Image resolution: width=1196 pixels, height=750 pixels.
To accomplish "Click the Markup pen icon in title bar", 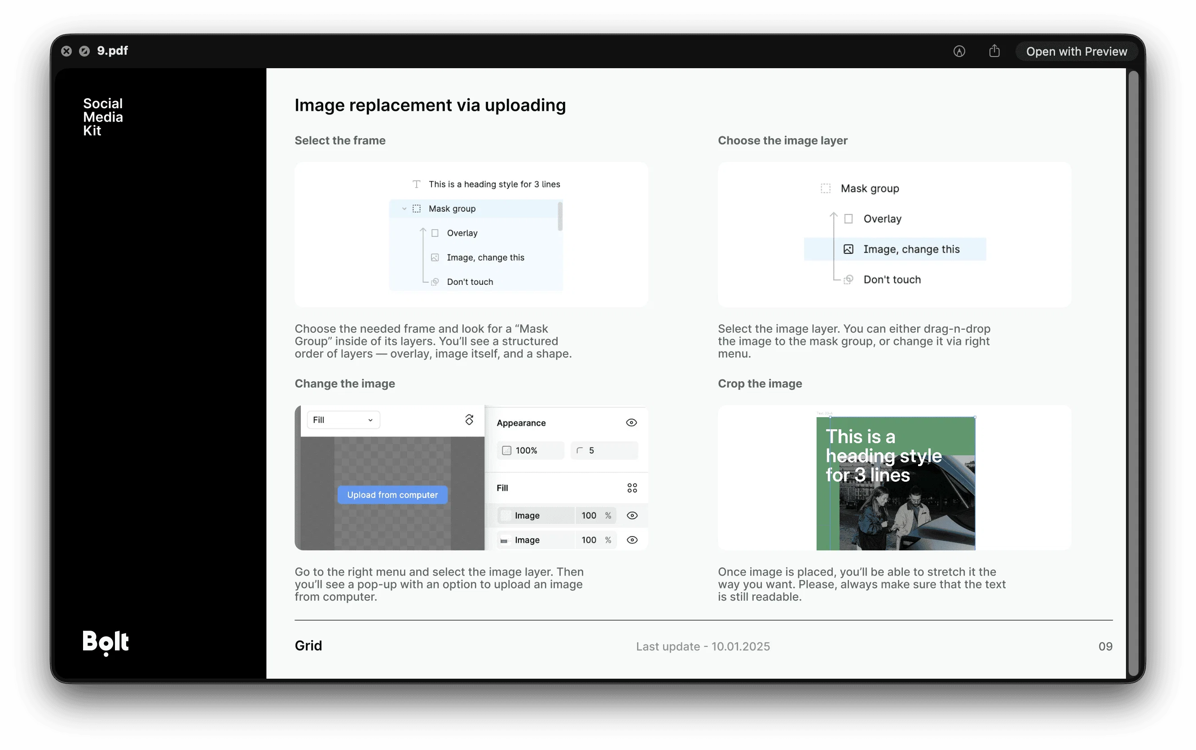I will (959, 51).
